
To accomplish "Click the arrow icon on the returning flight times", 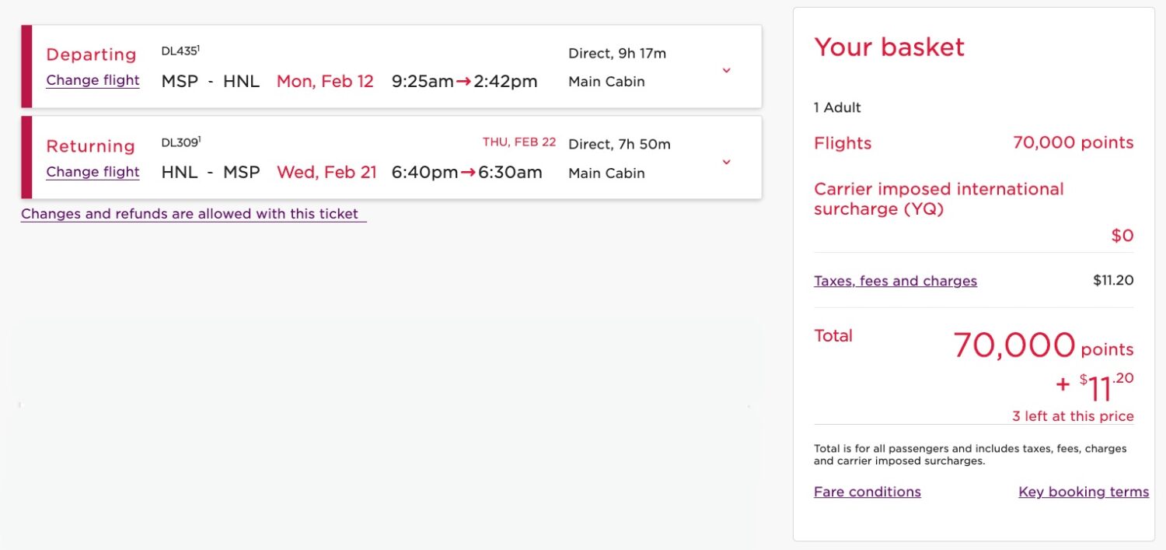I will (x=467, y=172).
